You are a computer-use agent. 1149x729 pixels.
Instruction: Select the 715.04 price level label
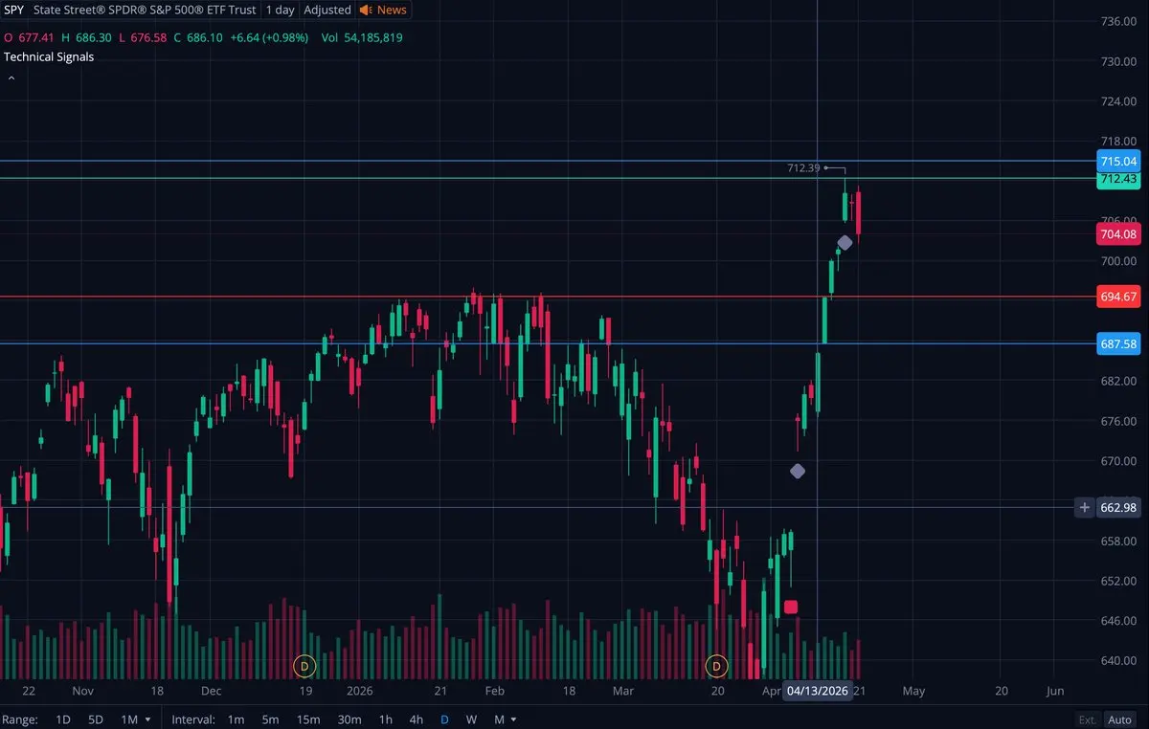coord(1118,161)
